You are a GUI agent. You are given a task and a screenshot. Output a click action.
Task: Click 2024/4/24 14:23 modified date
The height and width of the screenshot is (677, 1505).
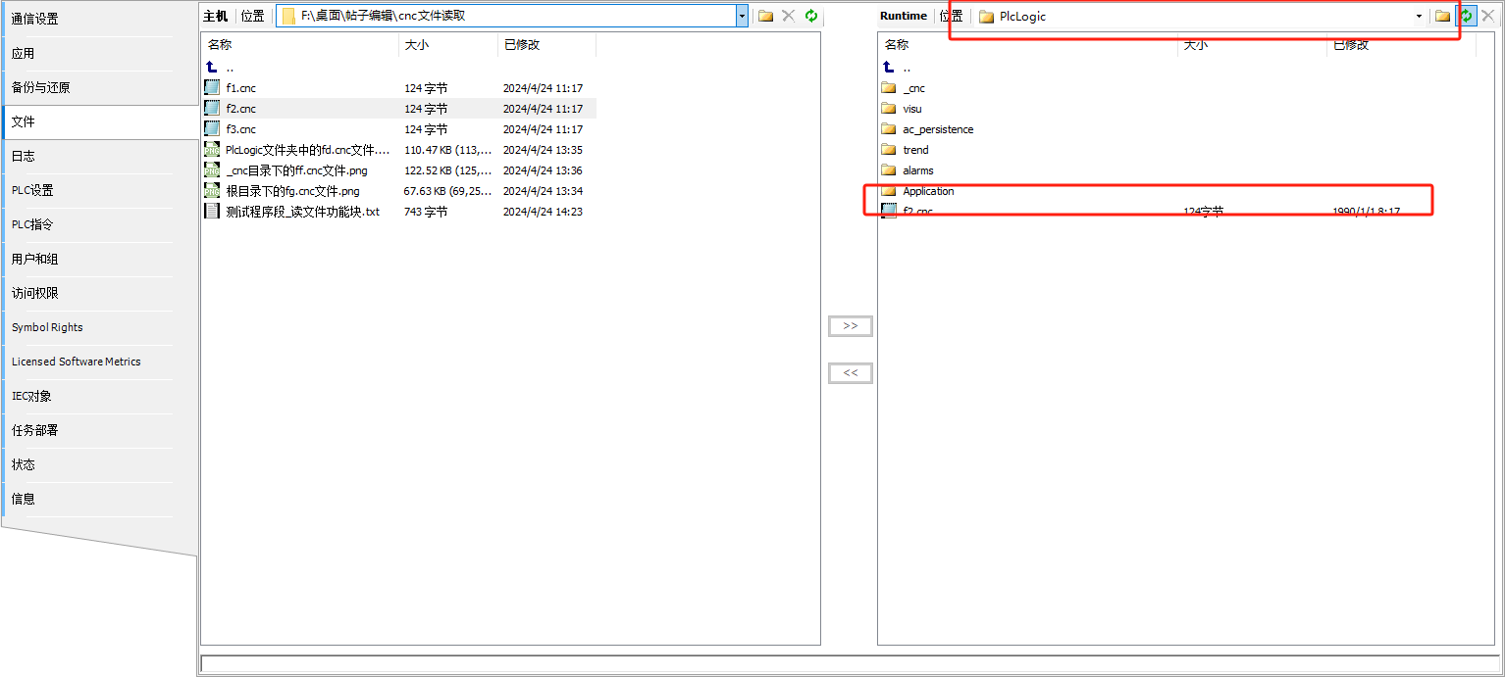[543, 212]
